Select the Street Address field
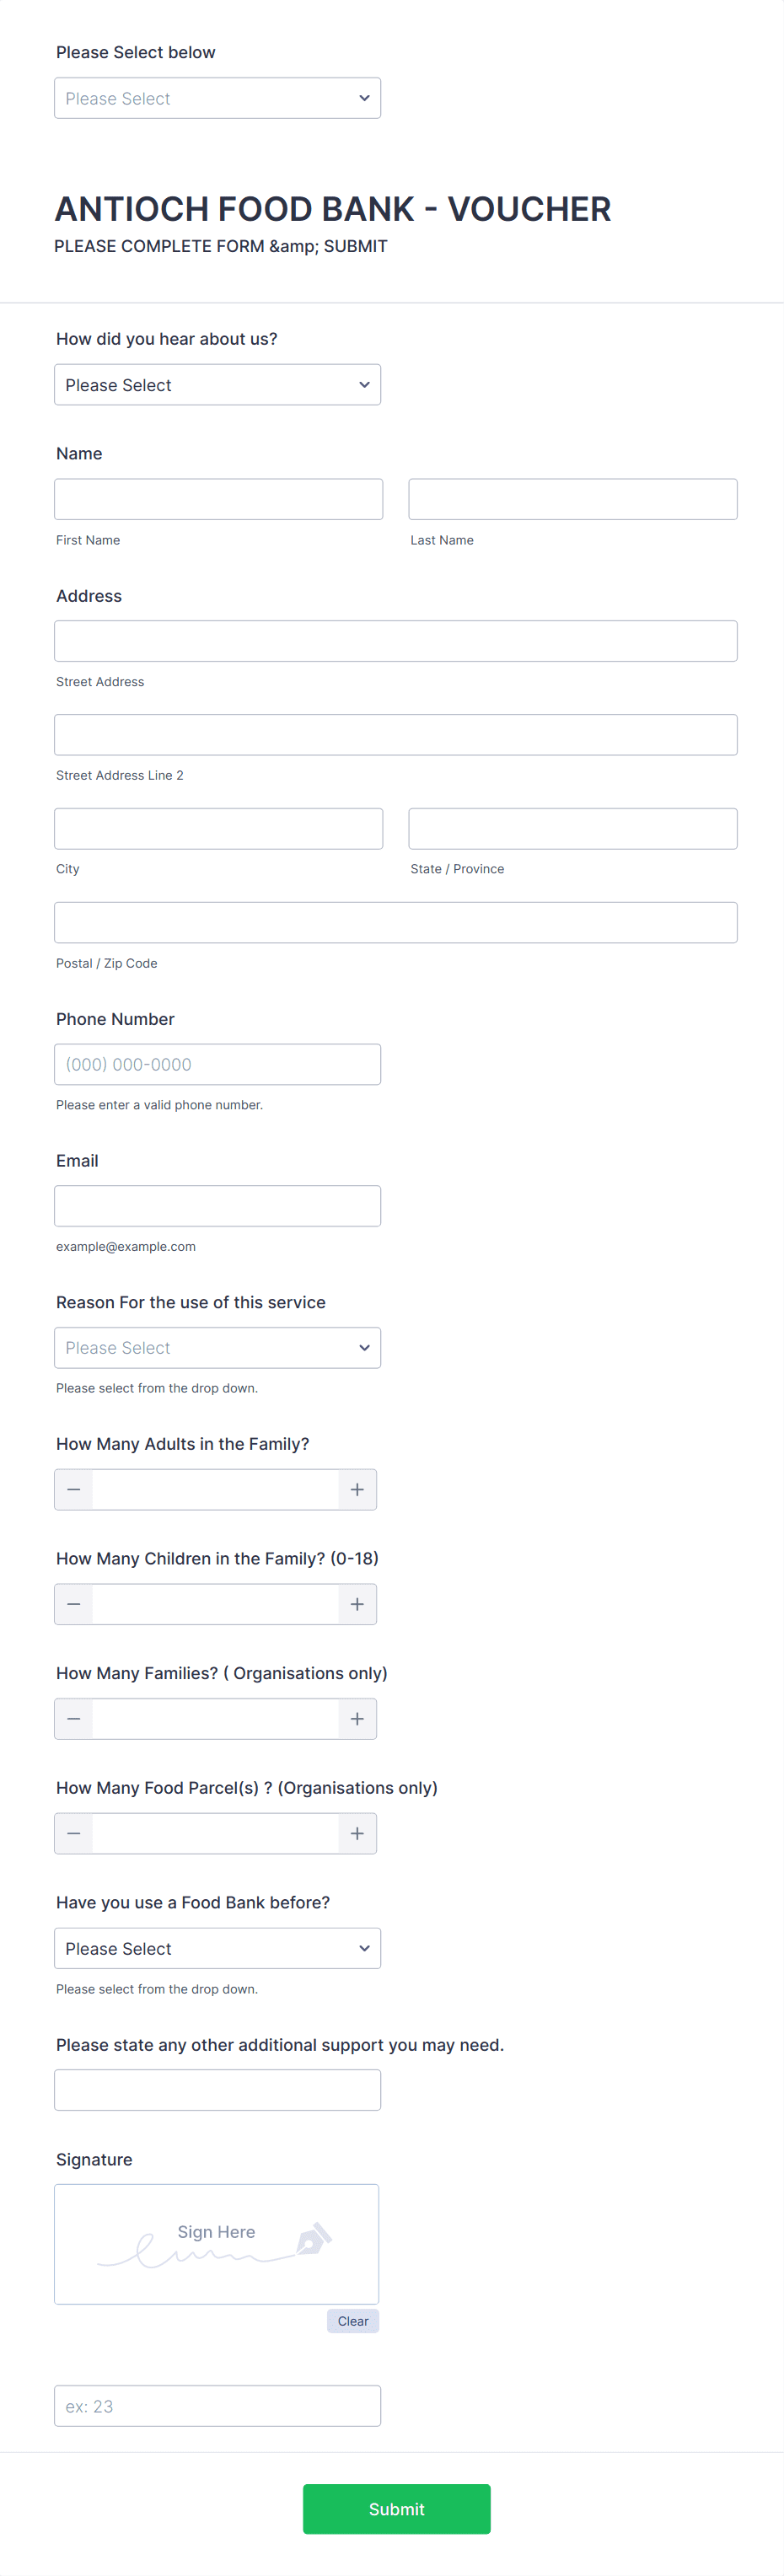The image size is (784, 2576). tap(396, 640)
